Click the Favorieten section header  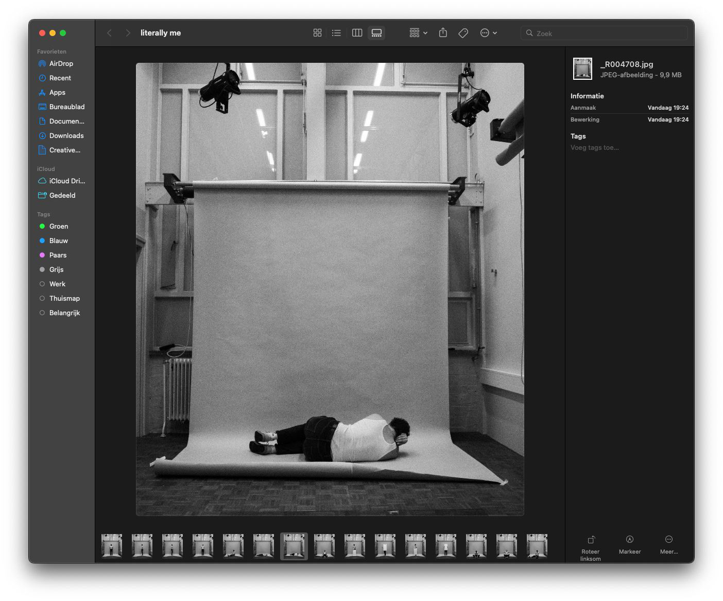51,51
